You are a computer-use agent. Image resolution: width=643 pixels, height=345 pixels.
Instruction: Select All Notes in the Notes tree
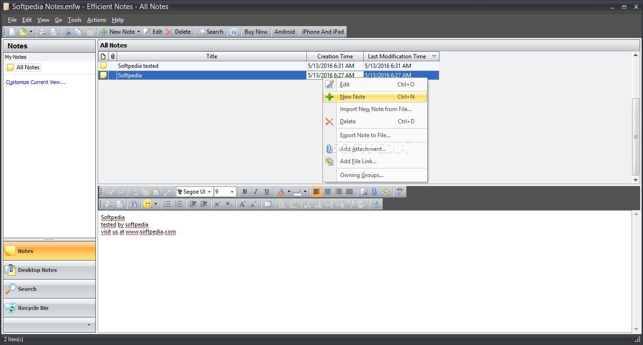(24, 67)
